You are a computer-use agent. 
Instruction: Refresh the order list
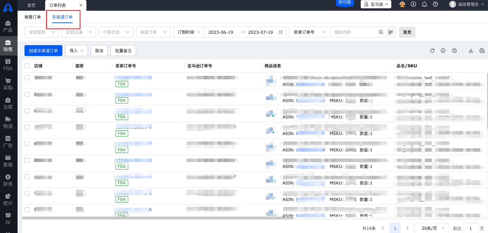click(x=432, y=51)
